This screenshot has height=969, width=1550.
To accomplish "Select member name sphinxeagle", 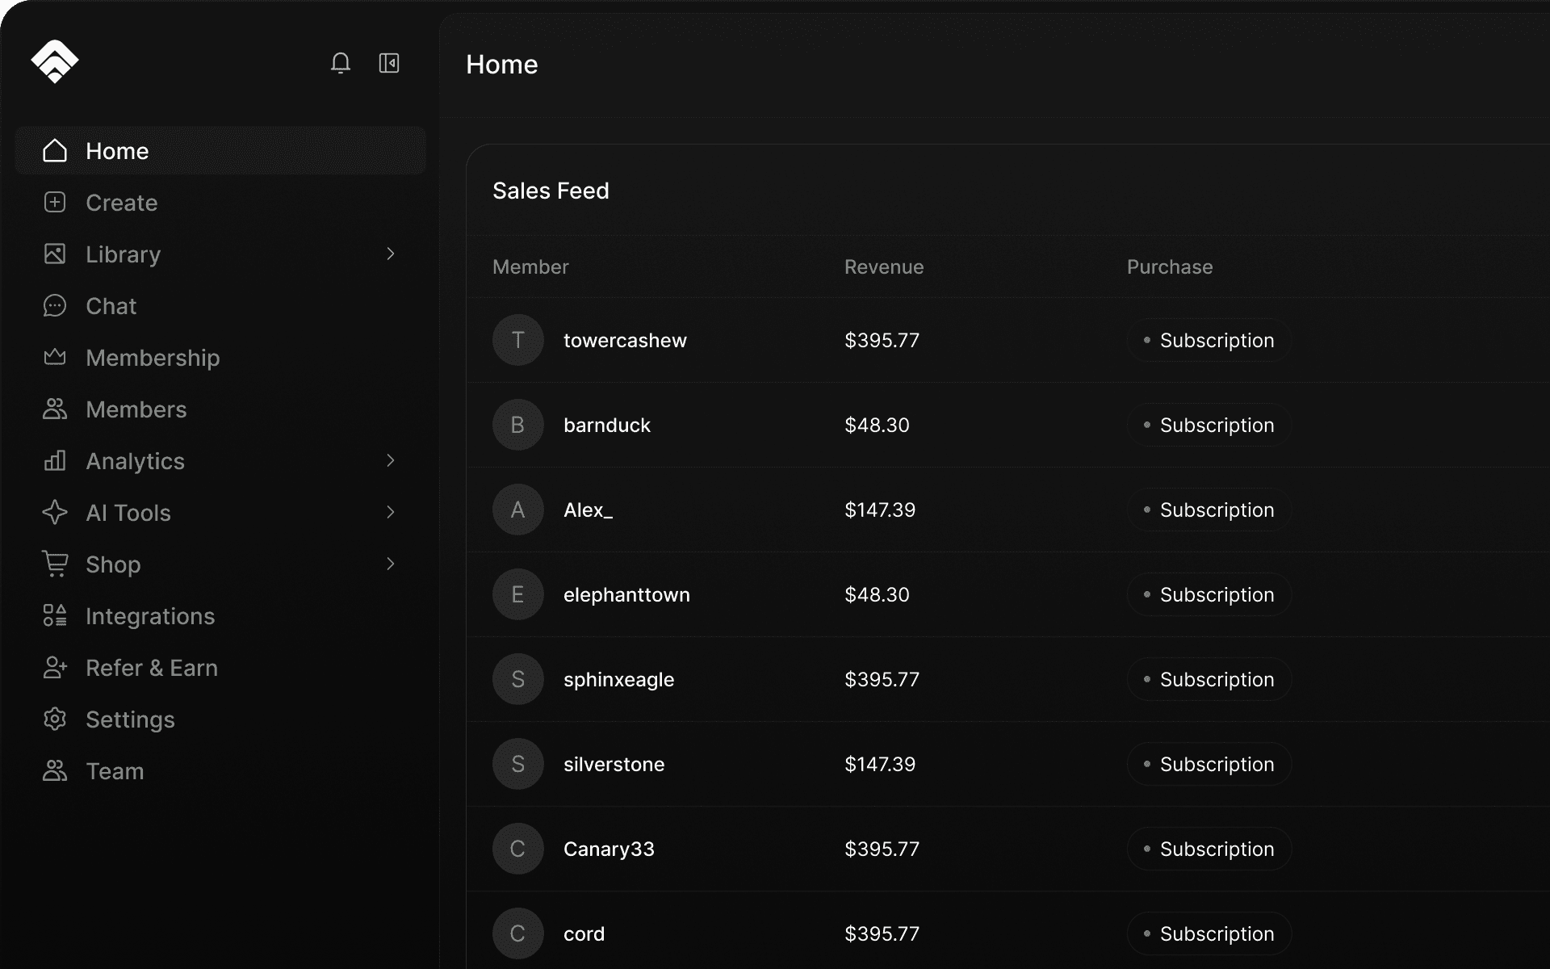I will tap(618, 680).
